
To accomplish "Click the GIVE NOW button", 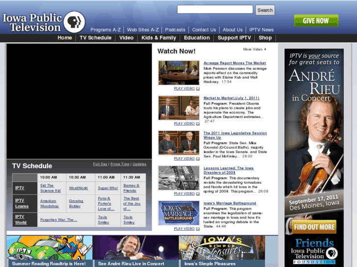I will pos(316,21).
